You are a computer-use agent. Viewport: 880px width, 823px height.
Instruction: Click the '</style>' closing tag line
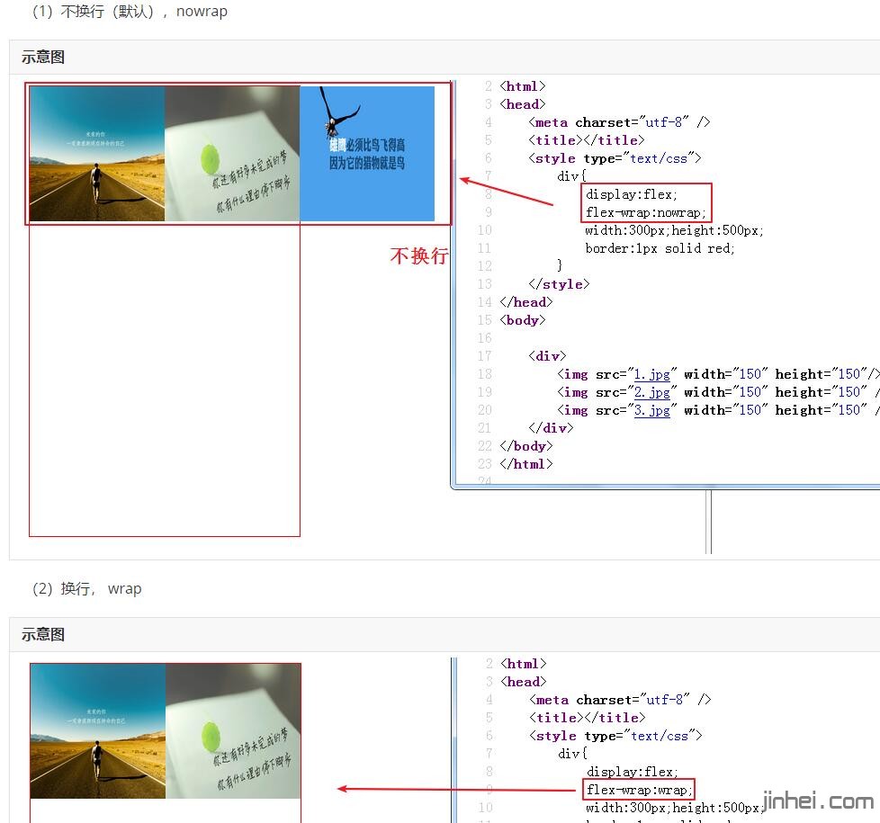pos(559,284)
